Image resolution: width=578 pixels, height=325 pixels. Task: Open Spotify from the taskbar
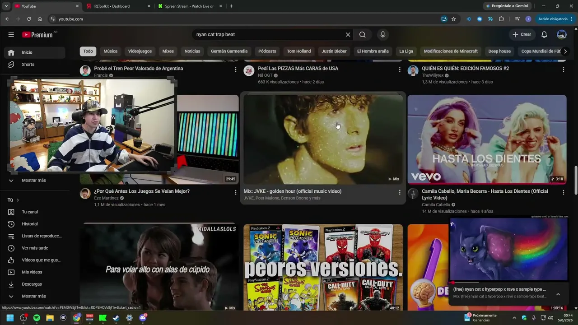37,318
